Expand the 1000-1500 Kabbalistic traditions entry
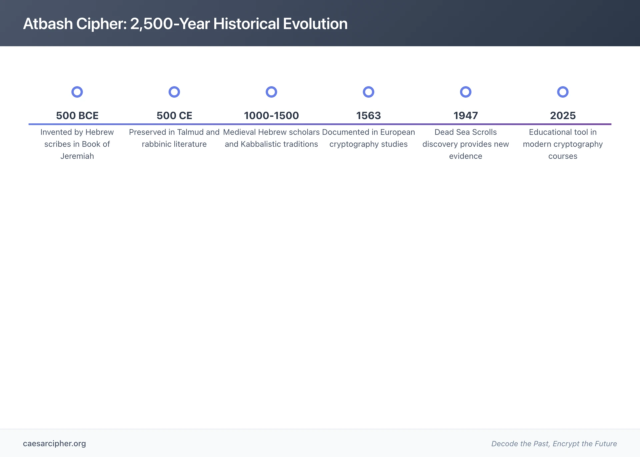Image resolution: width=640 pixels, height=457 pixels. [x=271, y=138]
